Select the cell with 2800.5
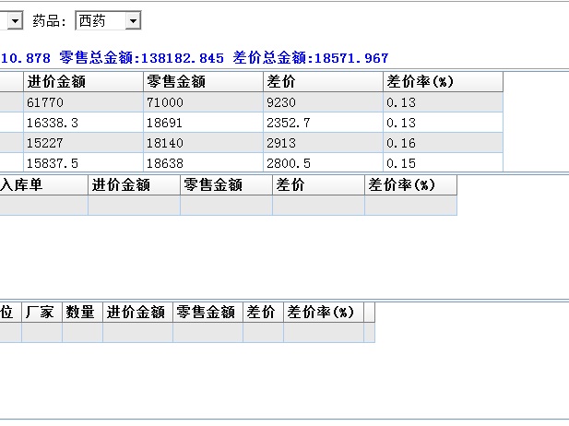569x426 pixels. (x=323, y=163)
